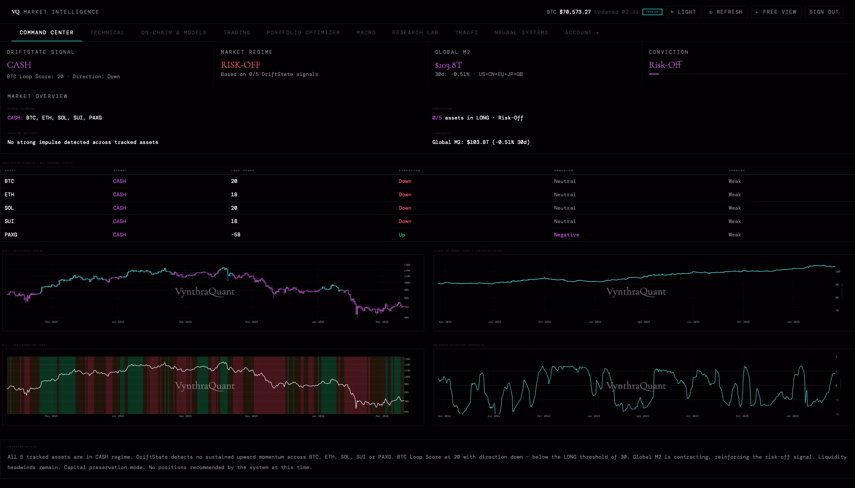Click the circular refresh arrow icon
The width and height of the screenshot is (855, 488).
[711, 12]
